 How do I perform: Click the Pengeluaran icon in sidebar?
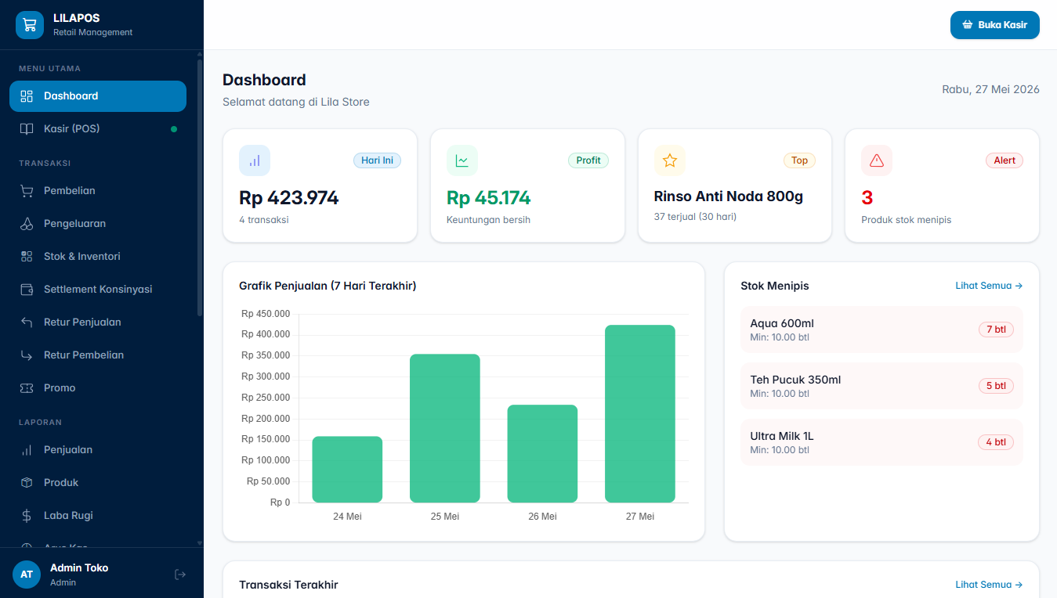[x=27, y=224]
